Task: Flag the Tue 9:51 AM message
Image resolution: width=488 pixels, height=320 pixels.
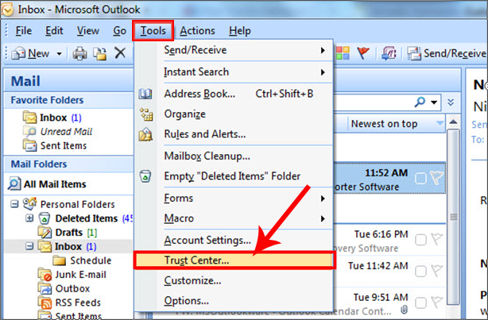Action: 436,302
